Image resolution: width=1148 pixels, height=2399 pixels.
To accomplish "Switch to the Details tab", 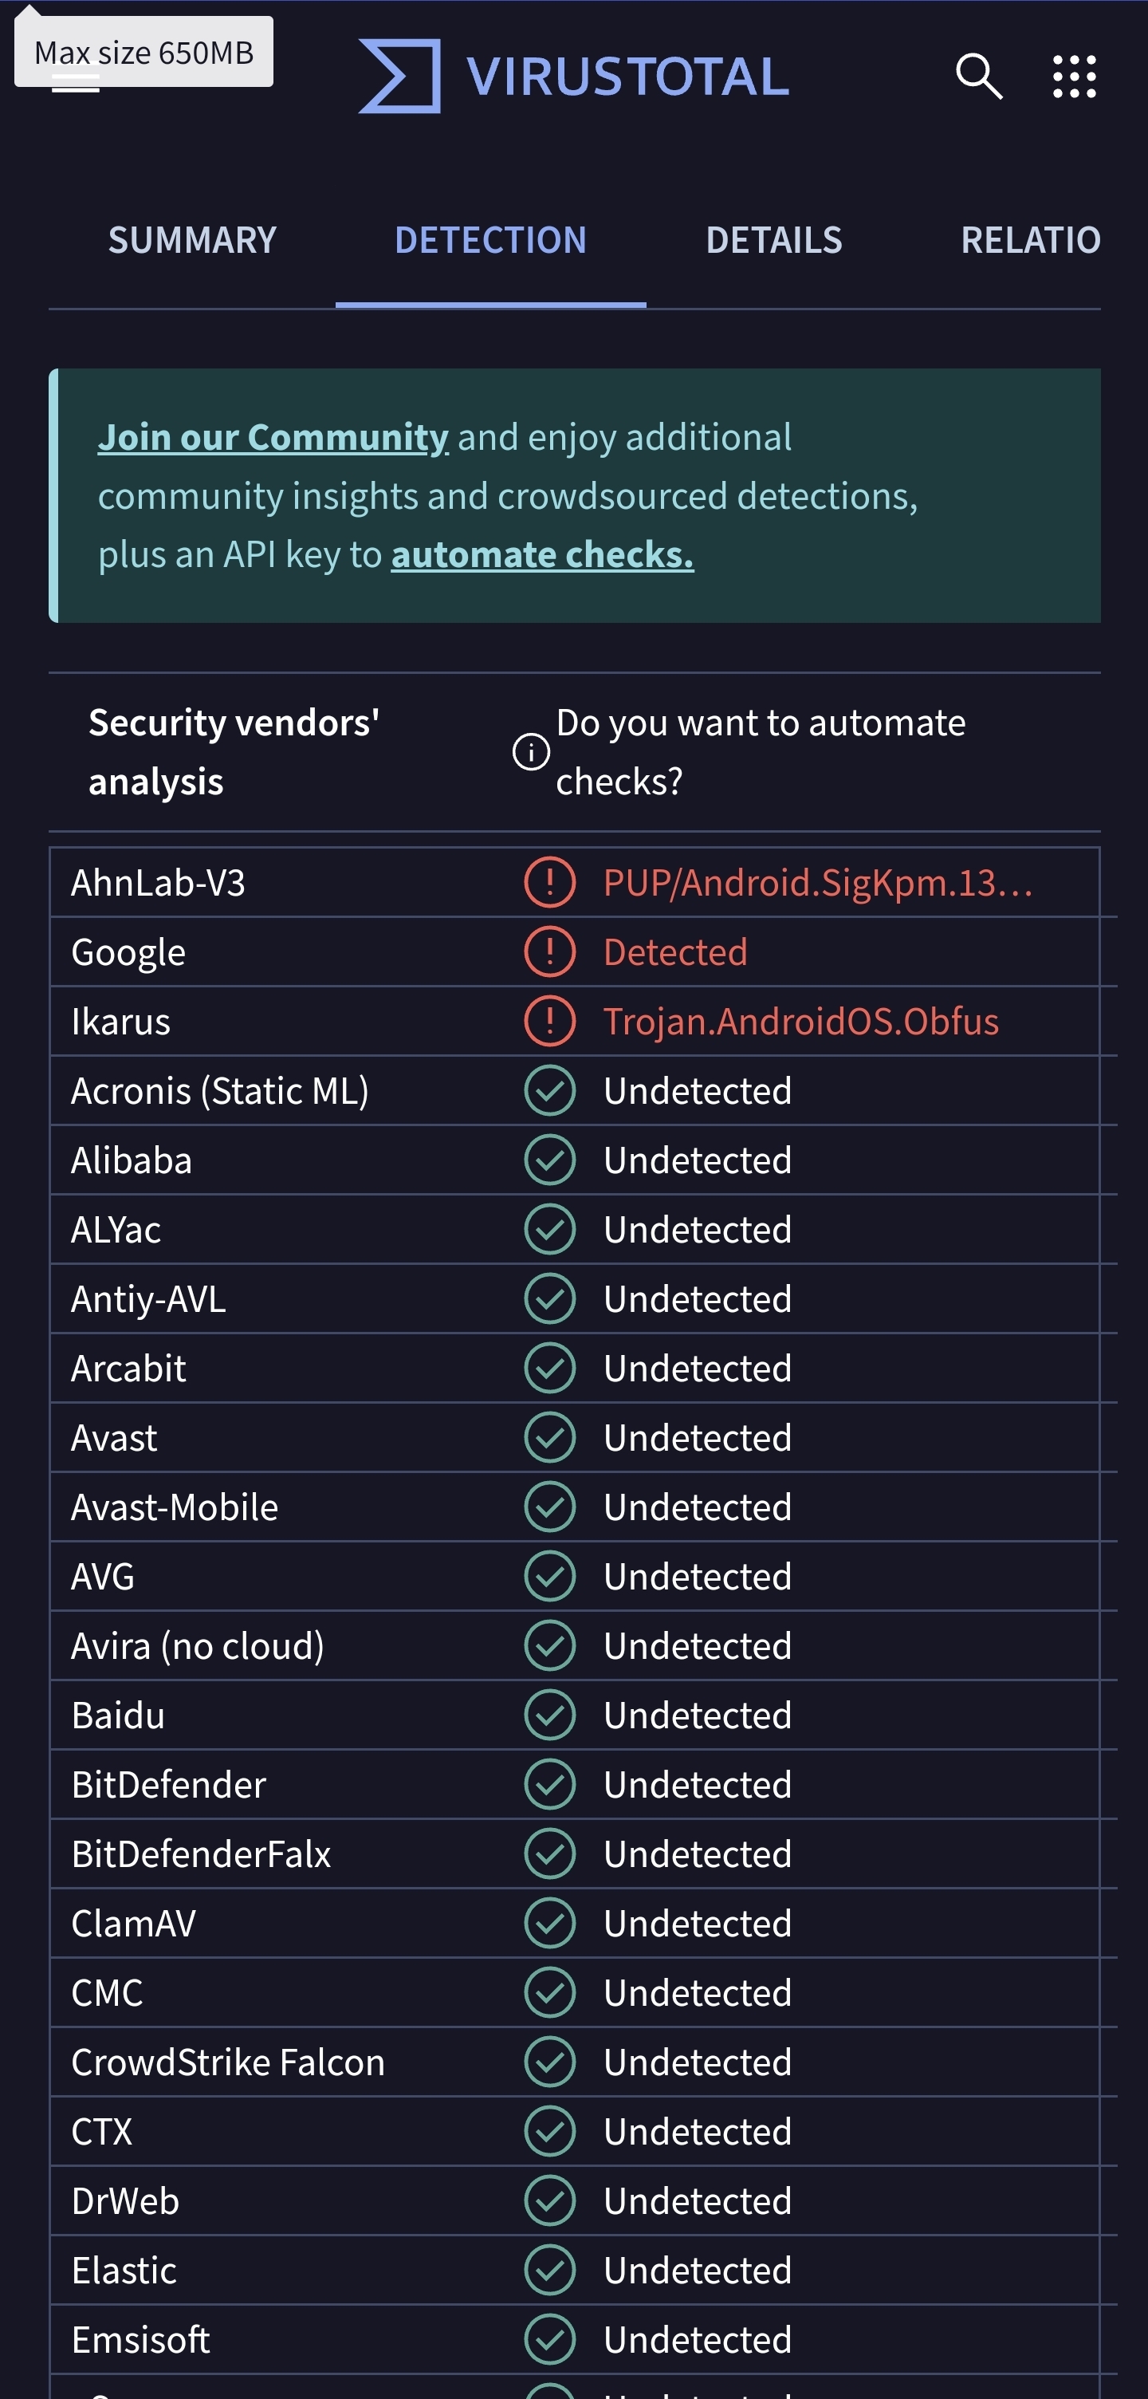I will [774, 240].
